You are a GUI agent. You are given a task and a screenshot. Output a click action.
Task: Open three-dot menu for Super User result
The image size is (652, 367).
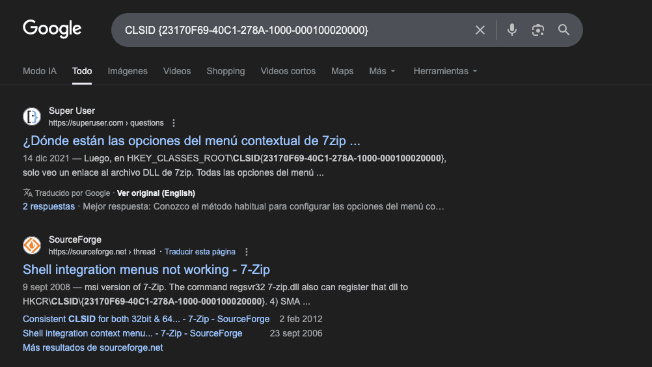click(x=174, y=123)
